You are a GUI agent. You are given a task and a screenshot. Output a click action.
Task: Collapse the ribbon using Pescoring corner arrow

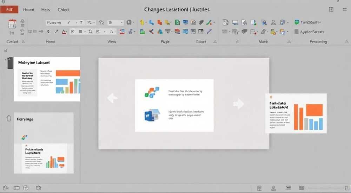[347, 42]
